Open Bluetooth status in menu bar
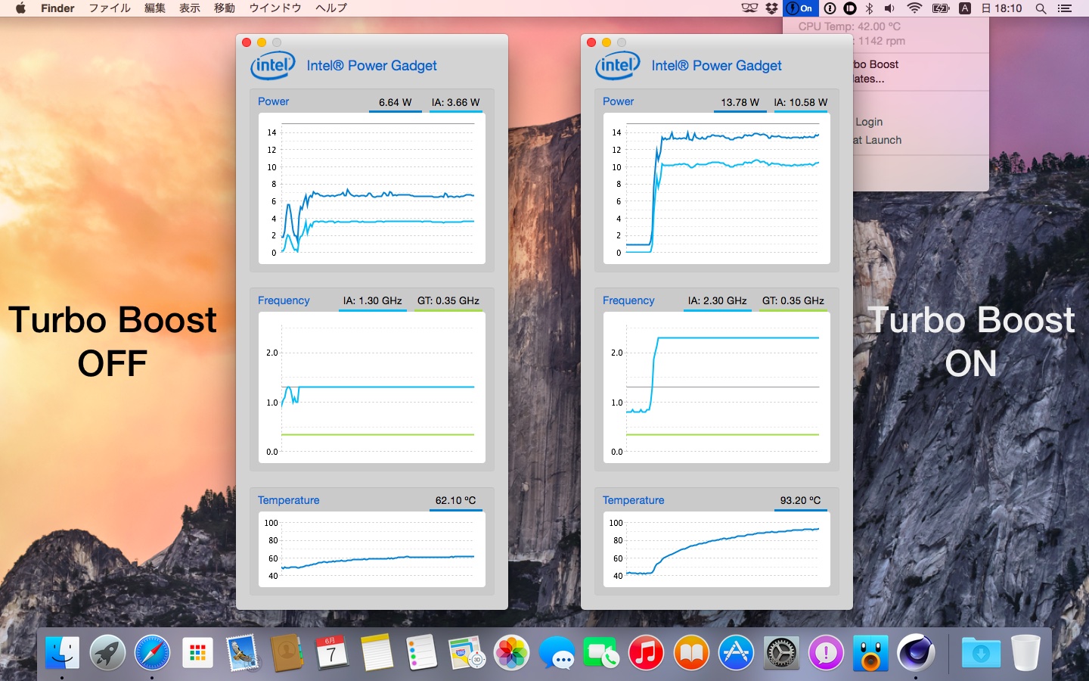Screen dimensions: 1089x681 (870, 8)
